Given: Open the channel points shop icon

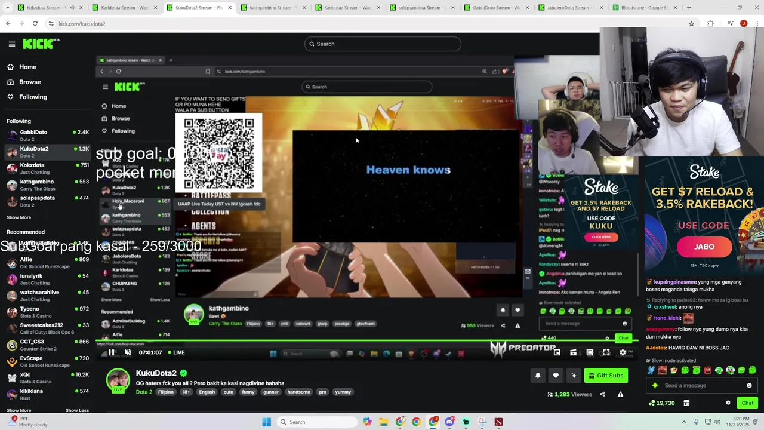Looking at the screenshot, I should click(x=686, y=403).
